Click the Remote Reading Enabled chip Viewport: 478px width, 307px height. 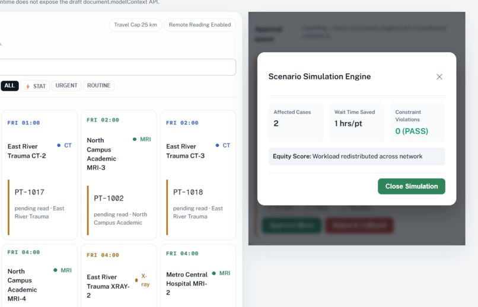(x=200, y=25)
